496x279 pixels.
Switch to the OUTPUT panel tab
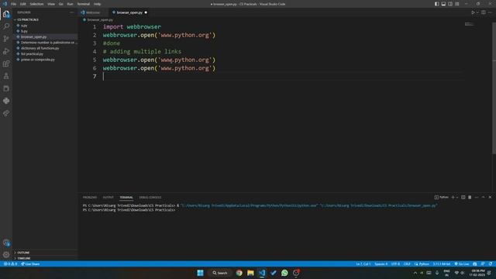pyautogui.click(x=108, y=198)
